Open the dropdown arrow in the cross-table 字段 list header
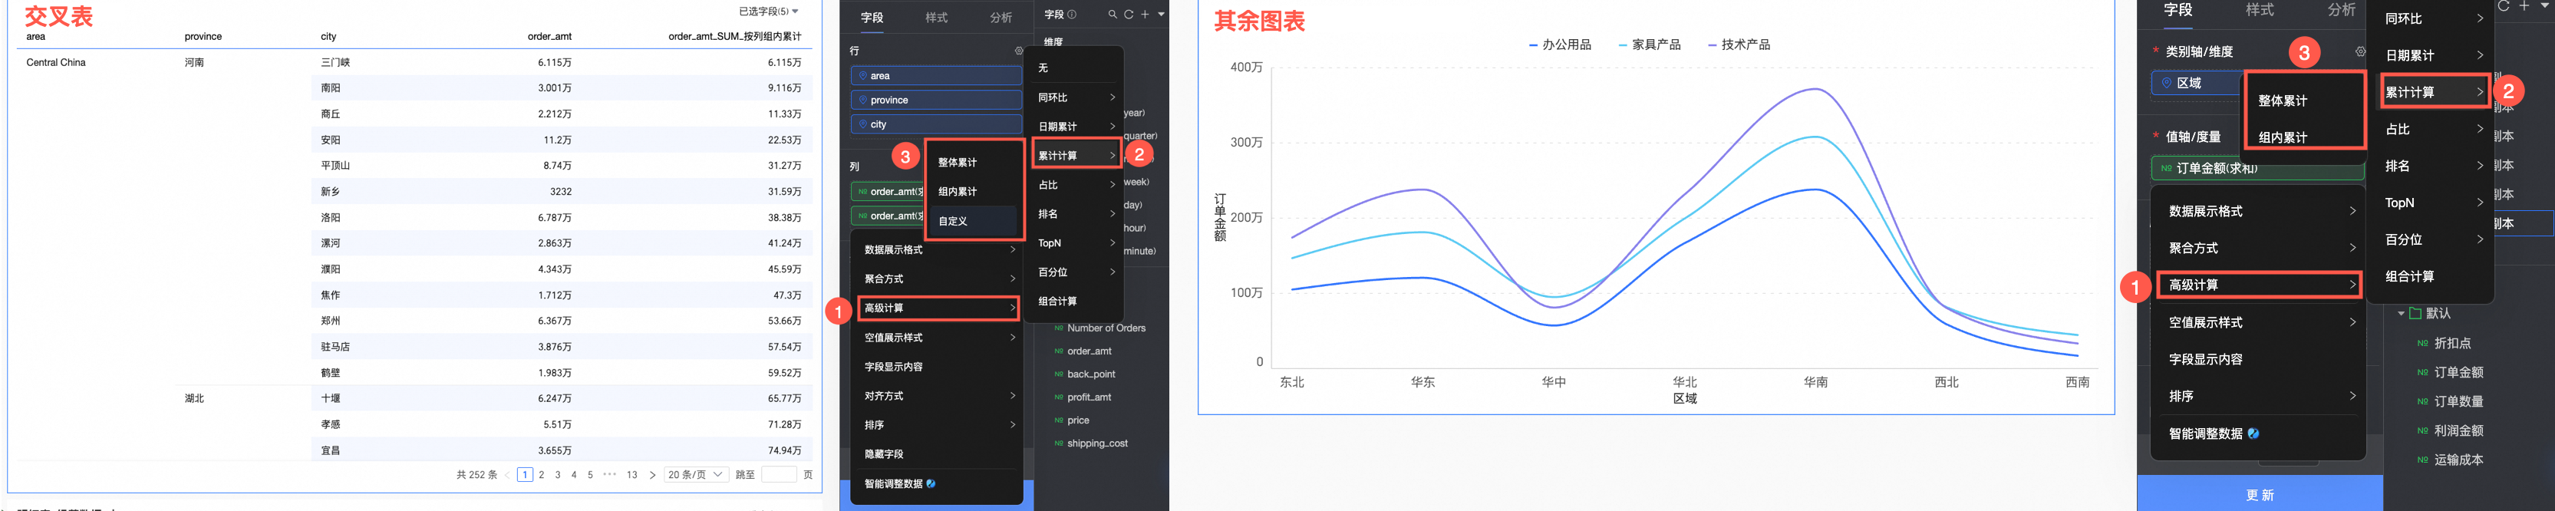The height and width of the screenshot is (511, 2555). pyautogui.click(x=1160, y=14)
